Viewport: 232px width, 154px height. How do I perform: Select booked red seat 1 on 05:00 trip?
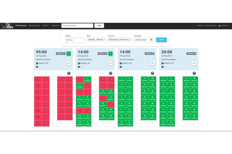coord(38,79)
